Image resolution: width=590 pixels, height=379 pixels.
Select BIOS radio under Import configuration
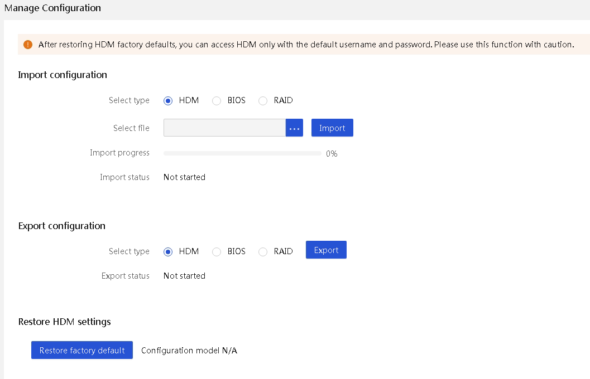217,101
